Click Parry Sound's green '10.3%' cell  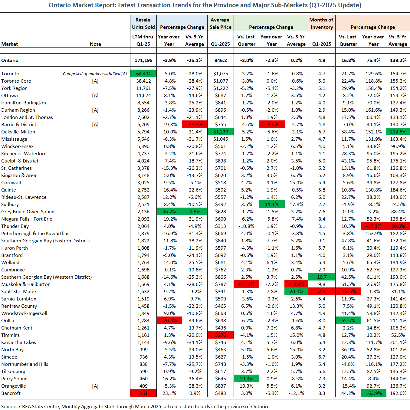(246, 379)
